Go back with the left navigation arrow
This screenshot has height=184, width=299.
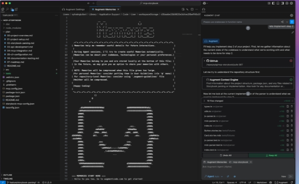click(89, 3)
